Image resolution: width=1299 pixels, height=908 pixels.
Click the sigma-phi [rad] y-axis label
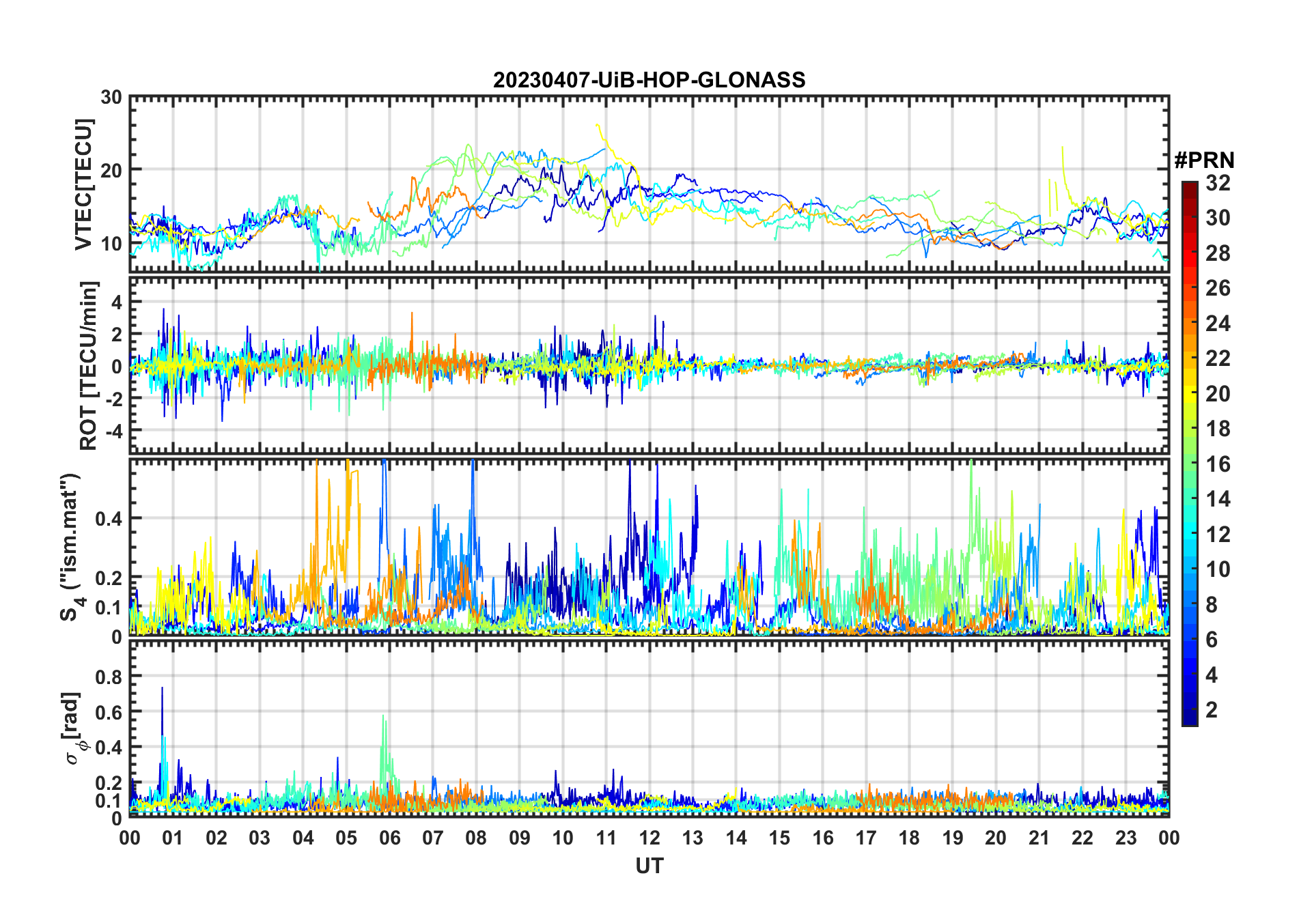72,728
